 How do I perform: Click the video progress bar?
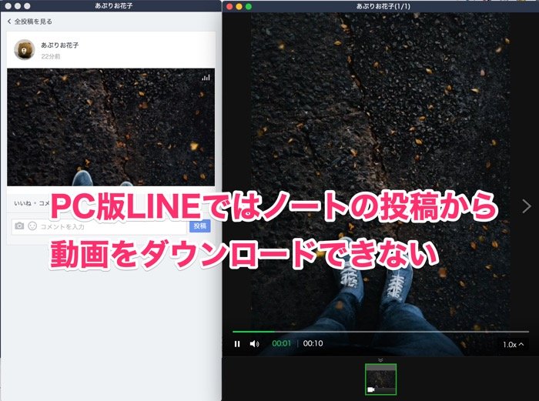click(x=380, y=332)
